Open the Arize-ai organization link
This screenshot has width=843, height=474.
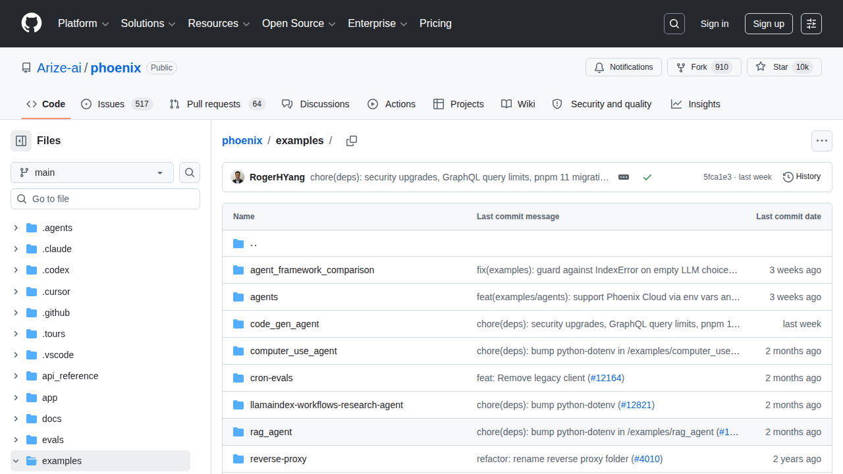click(x=59, y=68)
